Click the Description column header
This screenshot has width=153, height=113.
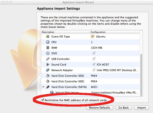click(x=65, y=32)
